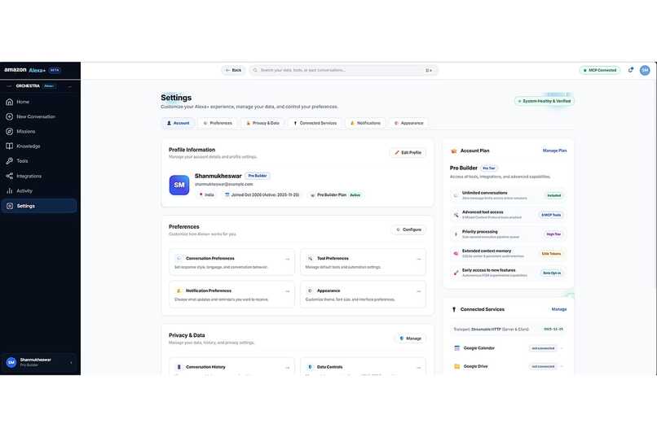
Task: Open the Tool Preferences card arrow
Action: point(419,259)
